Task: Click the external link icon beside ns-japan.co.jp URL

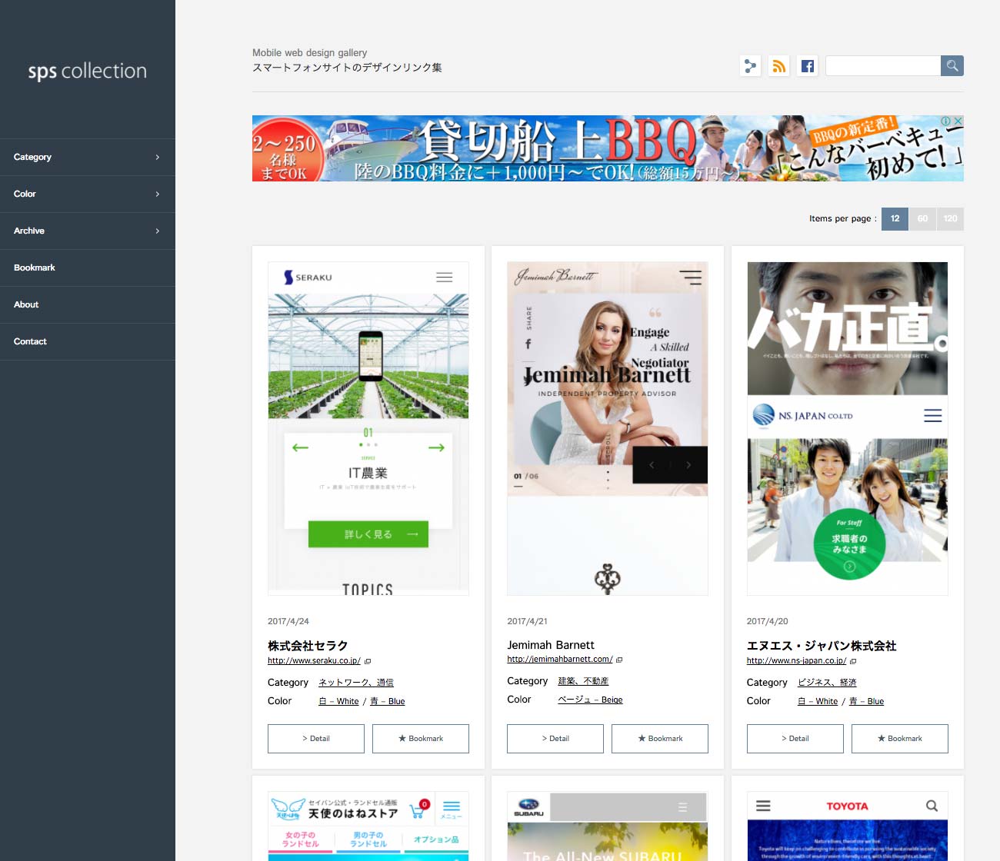Action: [x=853, y=661]
